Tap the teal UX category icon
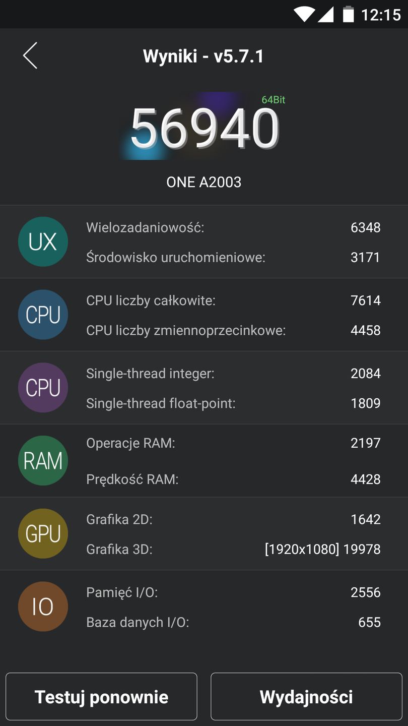 [x=43, y=242]
